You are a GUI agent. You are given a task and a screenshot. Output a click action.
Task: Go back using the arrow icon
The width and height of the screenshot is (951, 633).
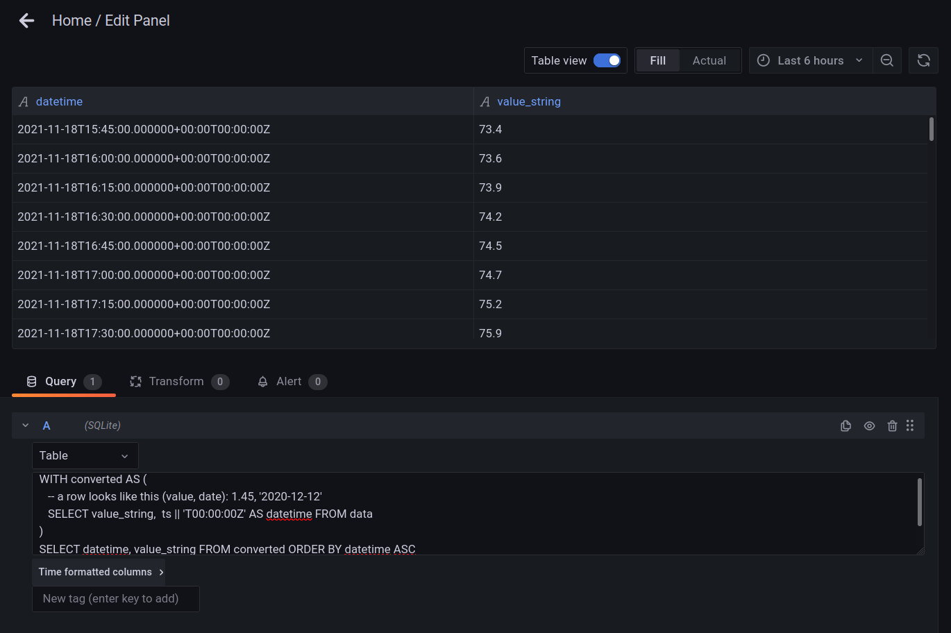pyautogui.click(x=26, y=21)
